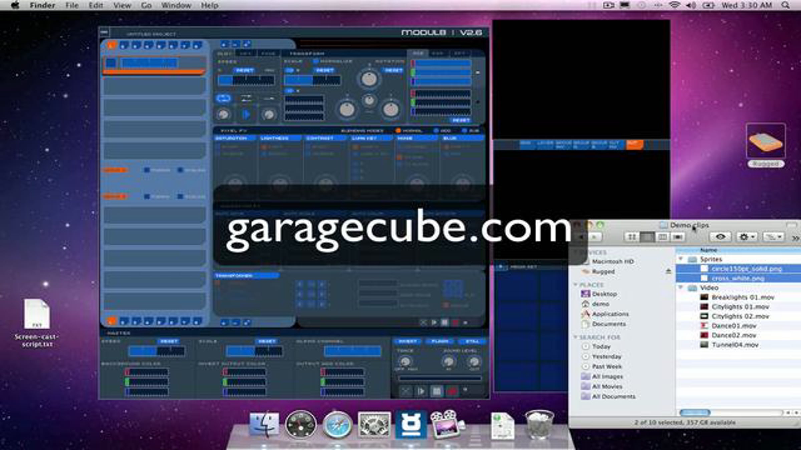Click the Modul8 app icon in the Dock
801x450 pixels.
(411, 424)
